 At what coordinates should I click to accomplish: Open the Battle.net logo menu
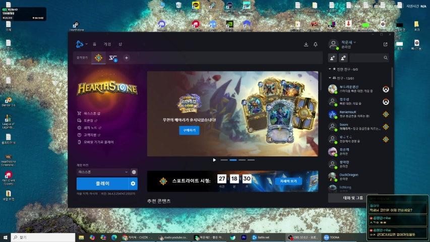80,44
